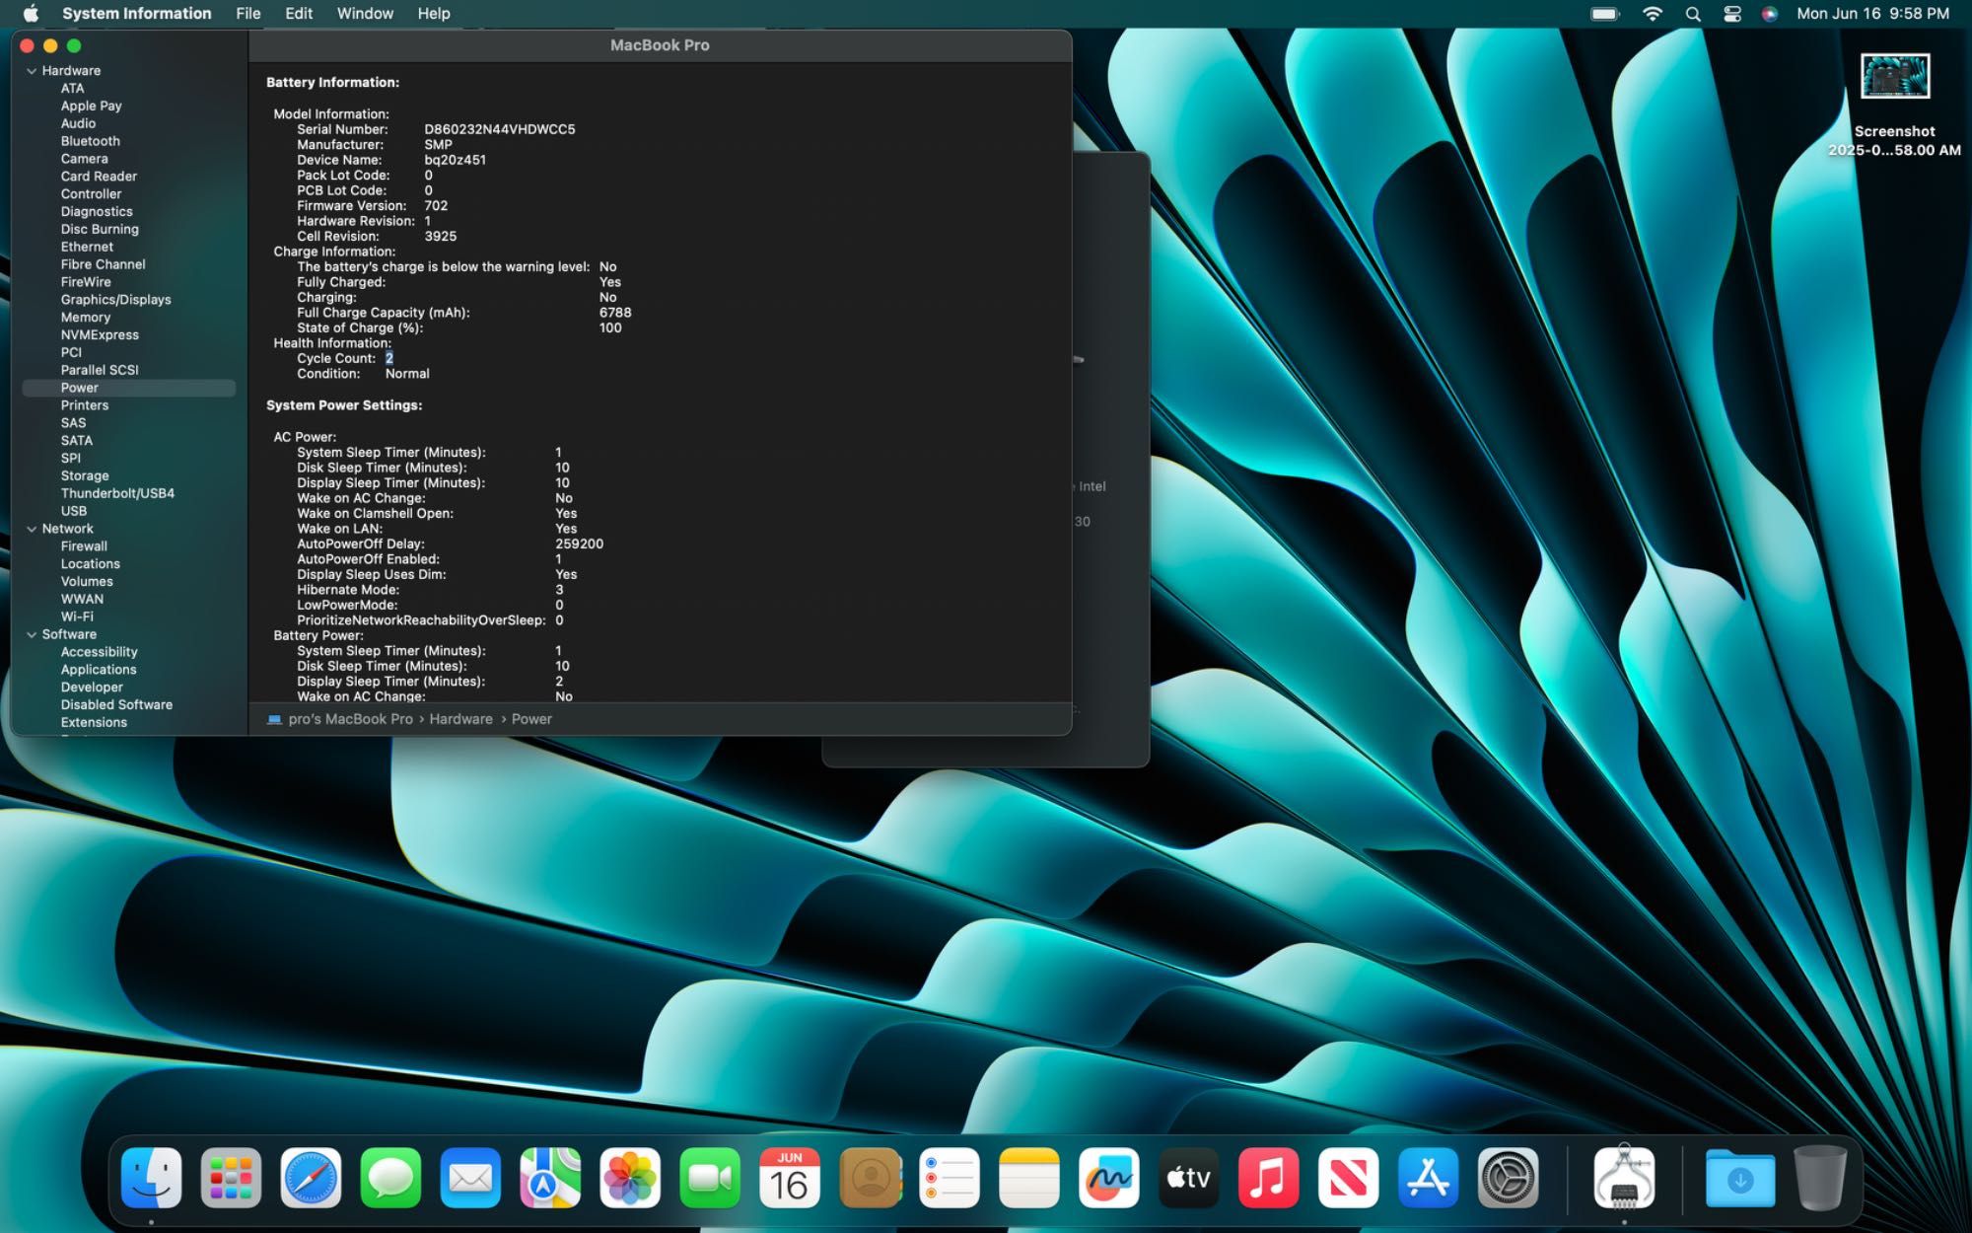Click battery status icon in menu bar
This screenshot has width=1972, height=1233.
tap(1605, 14)
